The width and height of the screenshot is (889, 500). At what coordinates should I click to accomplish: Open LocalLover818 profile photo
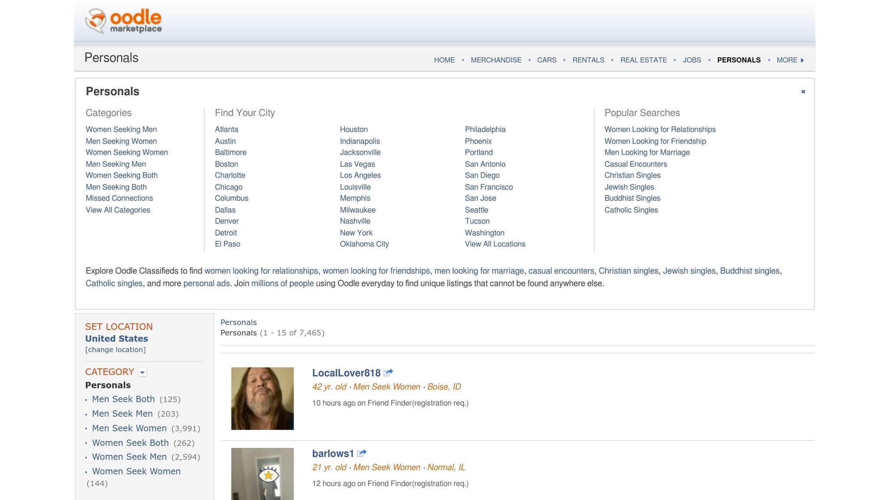click(x=262, y=398)
